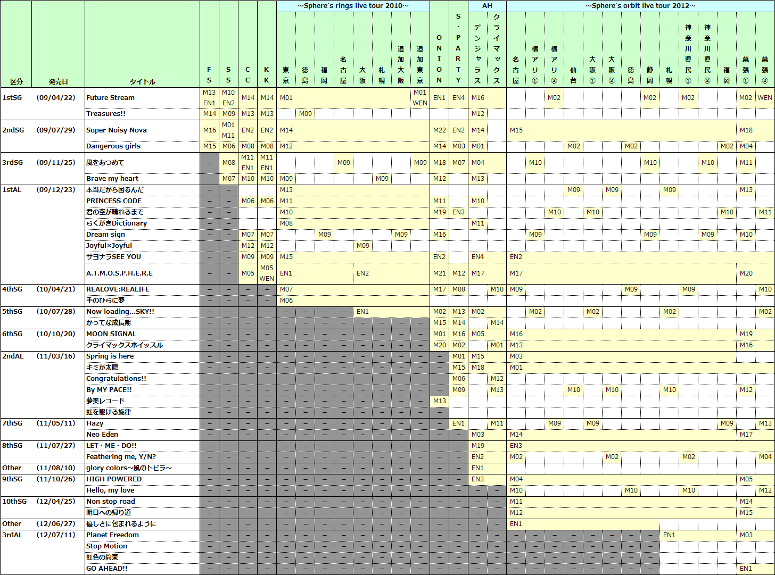This screenshot has width=775, height=575.
Task: Click the title 夢奏レコード
Action: [105, 401]
